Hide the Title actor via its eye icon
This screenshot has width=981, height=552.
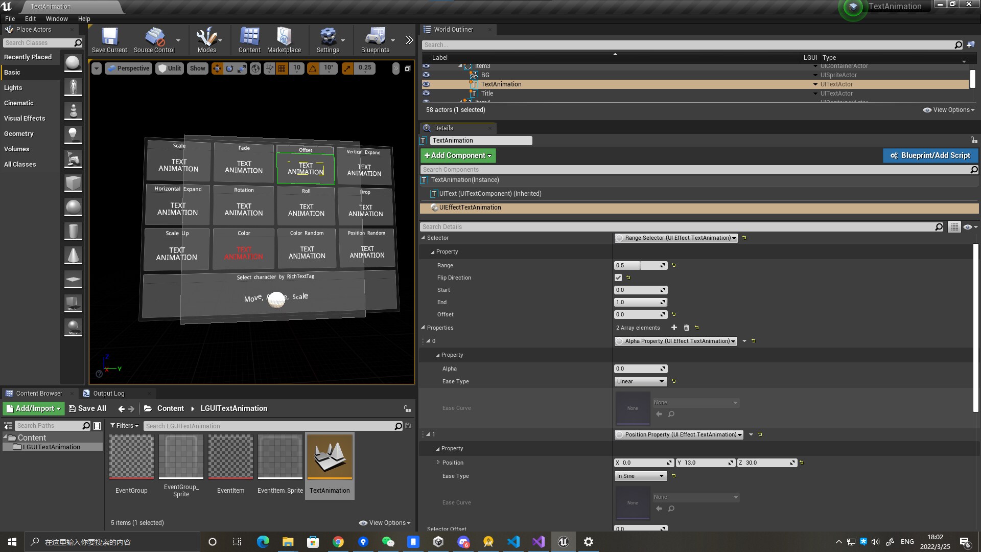pyautogui.click(x=427, y=93)
